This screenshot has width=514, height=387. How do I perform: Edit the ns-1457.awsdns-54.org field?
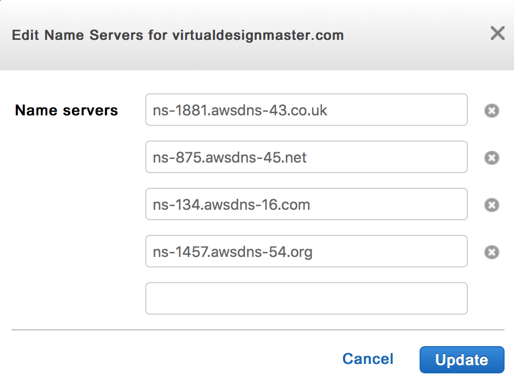coord(306,252)
